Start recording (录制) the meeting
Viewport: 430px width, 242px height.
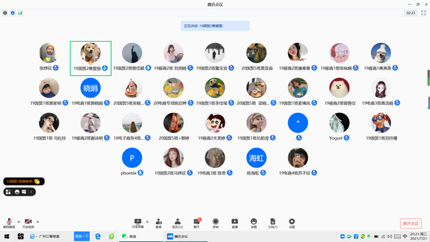(x=215, y=223)
